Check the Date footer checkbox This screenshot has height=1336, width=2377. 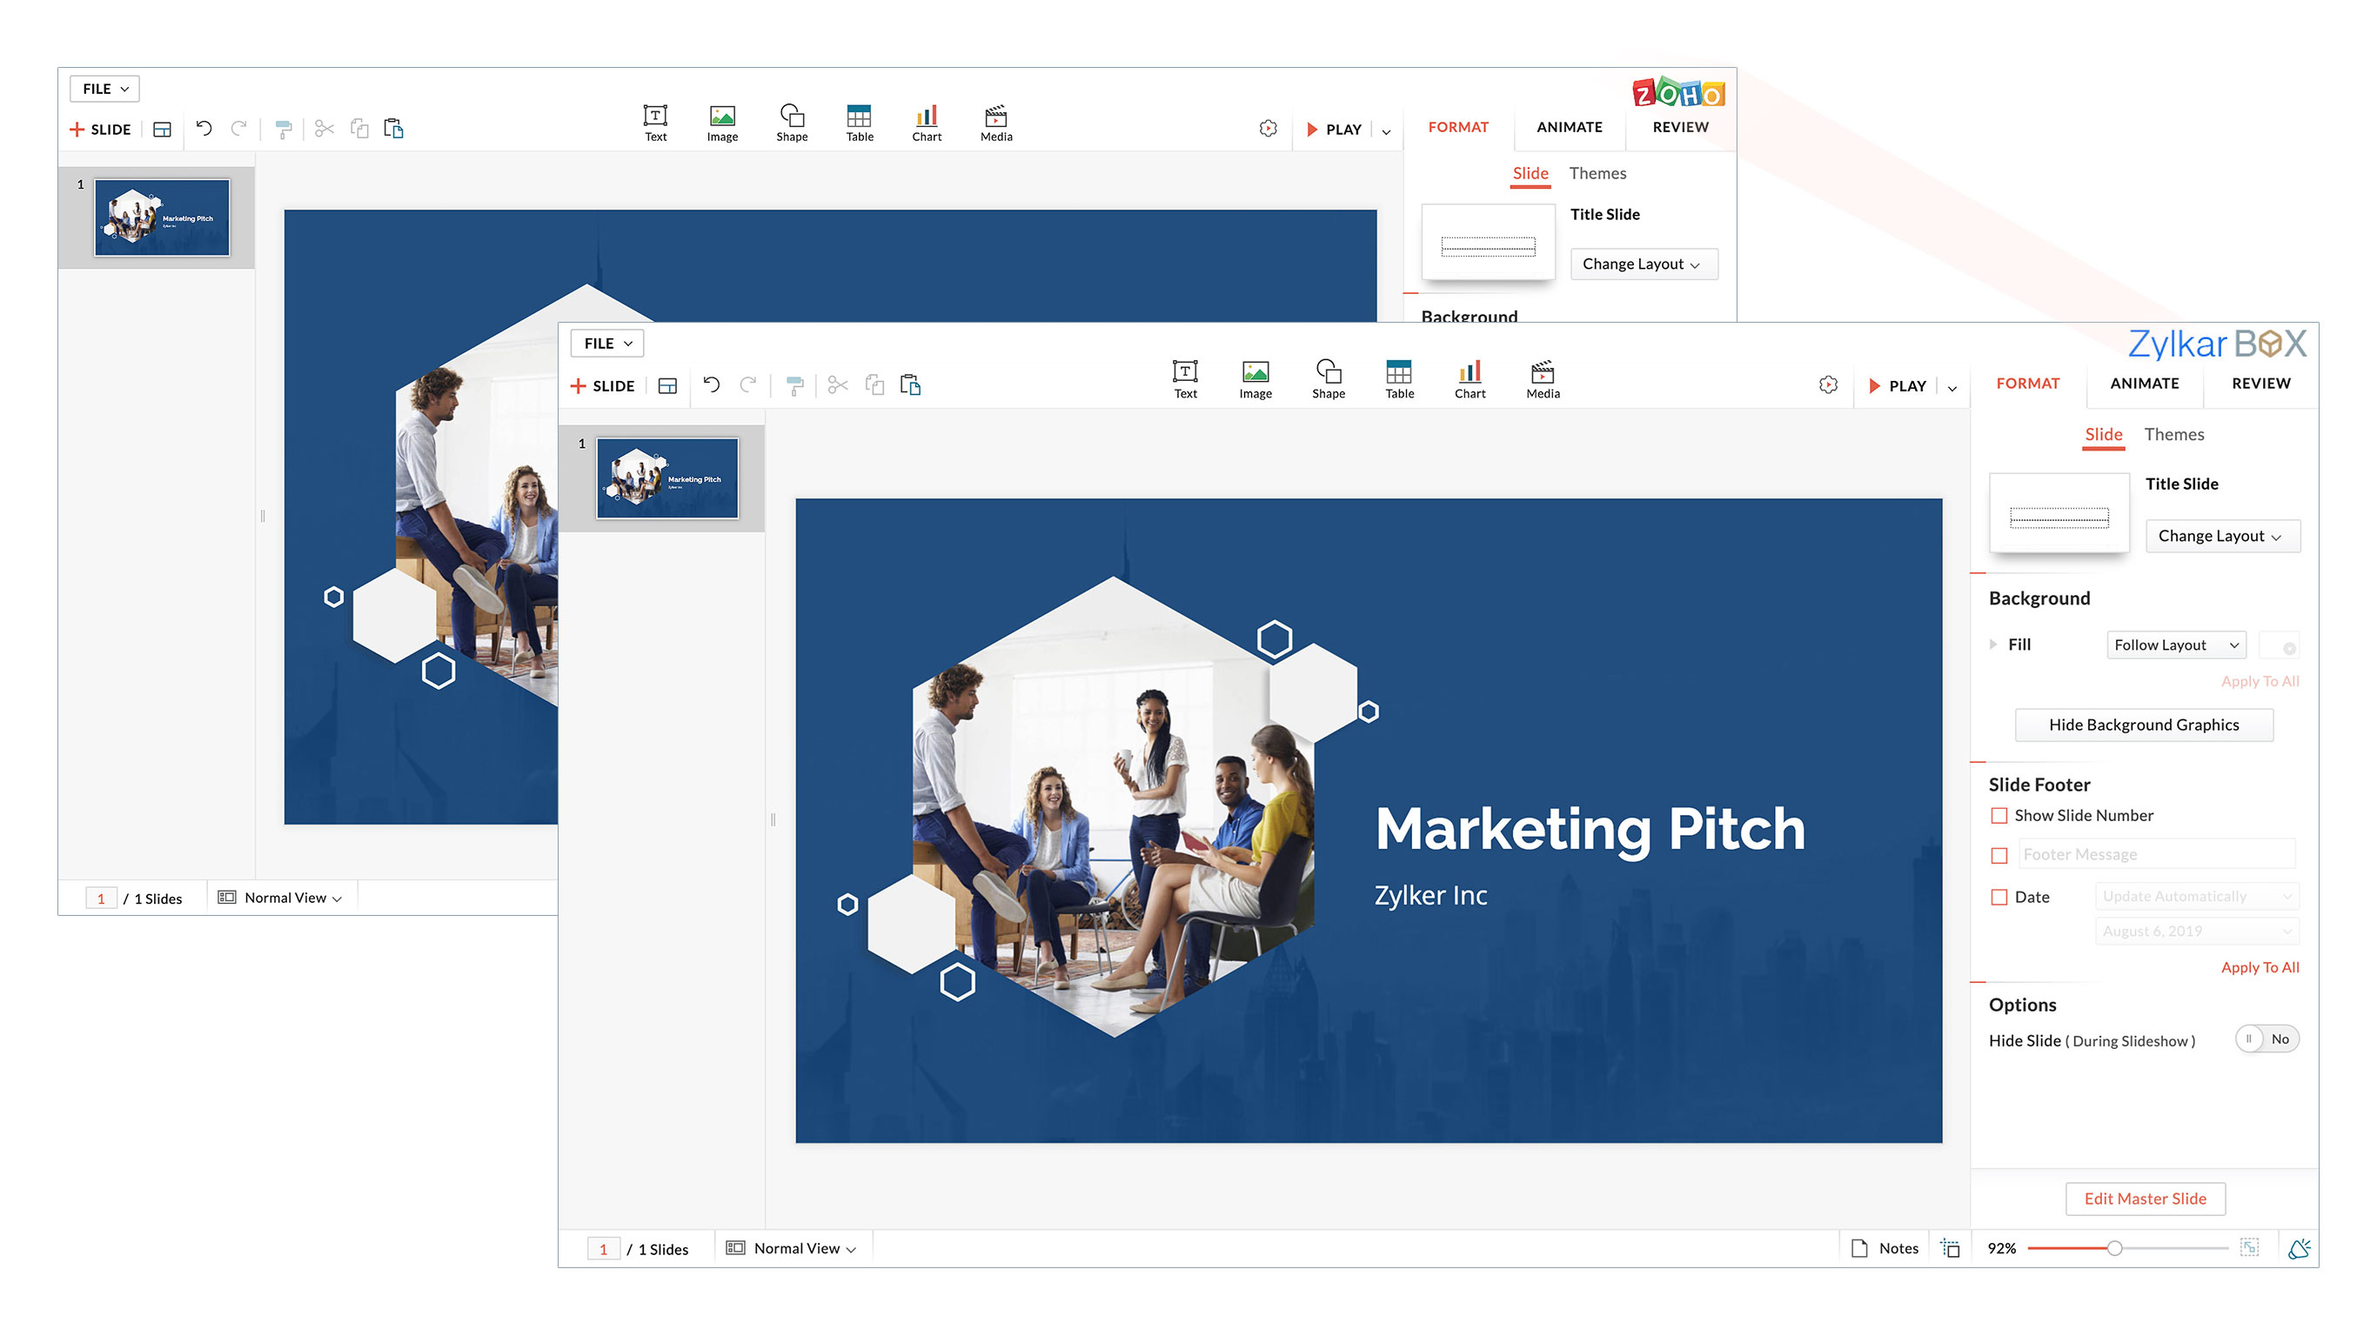(x=1999, y=897)
